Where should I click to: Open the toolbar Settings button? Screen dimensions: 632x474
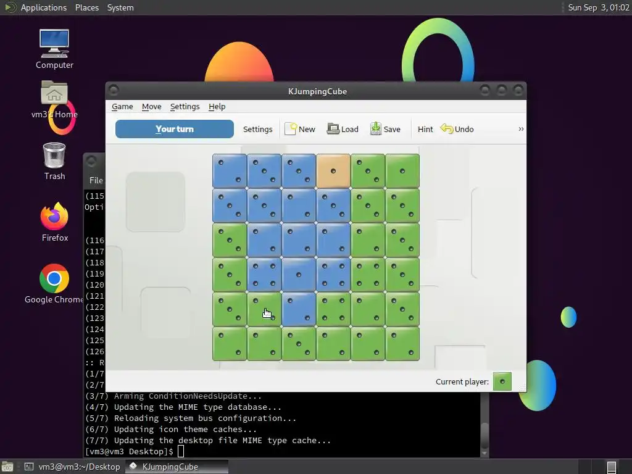(x=257, y=129)
